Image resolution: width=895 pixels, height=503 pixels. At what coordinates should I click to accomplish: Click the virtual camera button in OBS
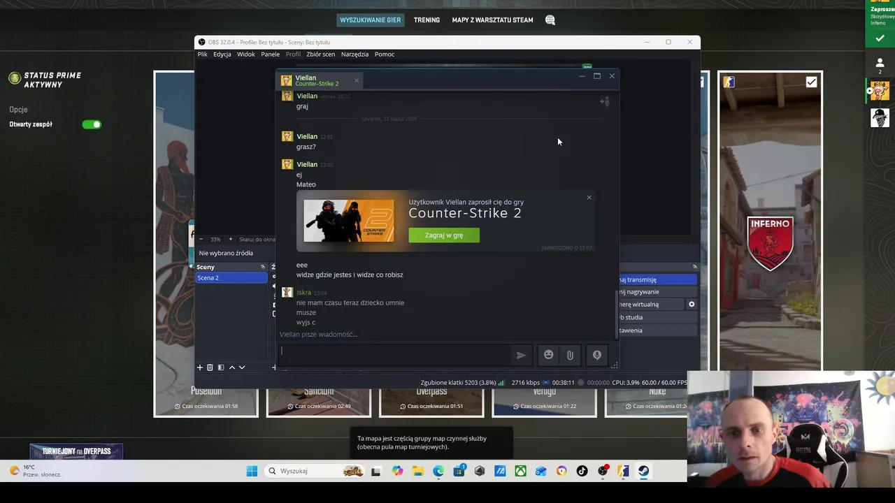650,305
